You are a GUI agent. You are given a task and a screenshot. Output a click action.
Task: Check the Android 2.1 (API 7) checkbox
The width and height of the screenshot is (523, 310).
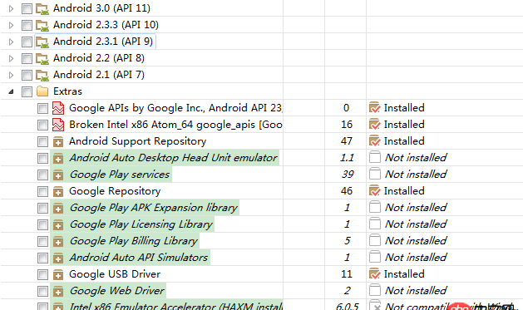27,75
